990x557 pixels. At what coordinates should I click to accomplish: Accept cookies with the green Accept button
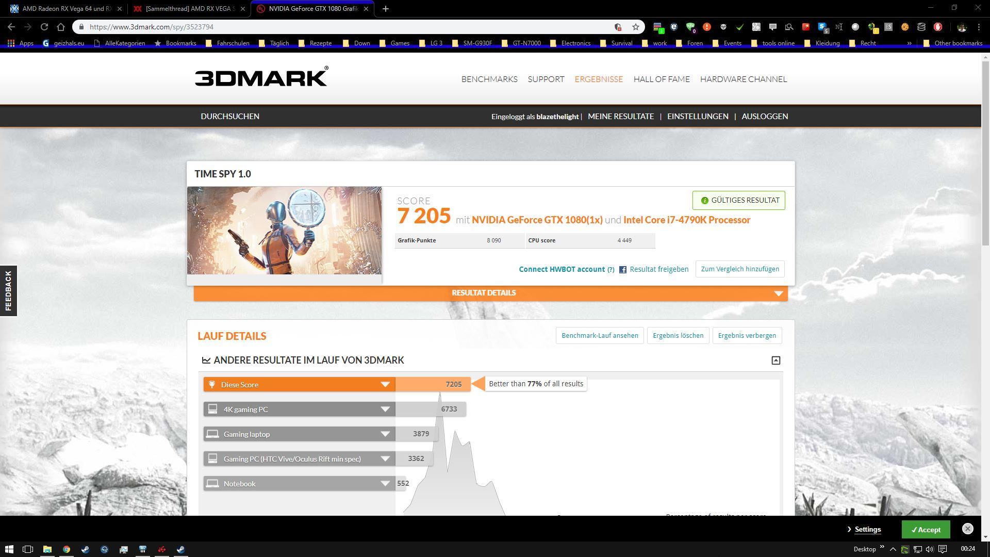pos(926,530)
